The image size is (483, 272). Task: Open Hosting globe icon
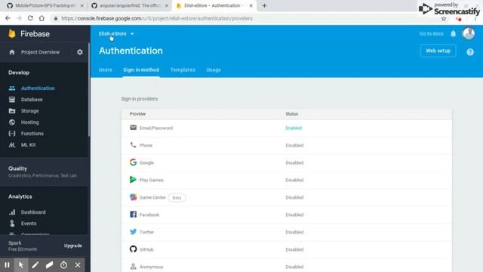click(x=12, y=122)
